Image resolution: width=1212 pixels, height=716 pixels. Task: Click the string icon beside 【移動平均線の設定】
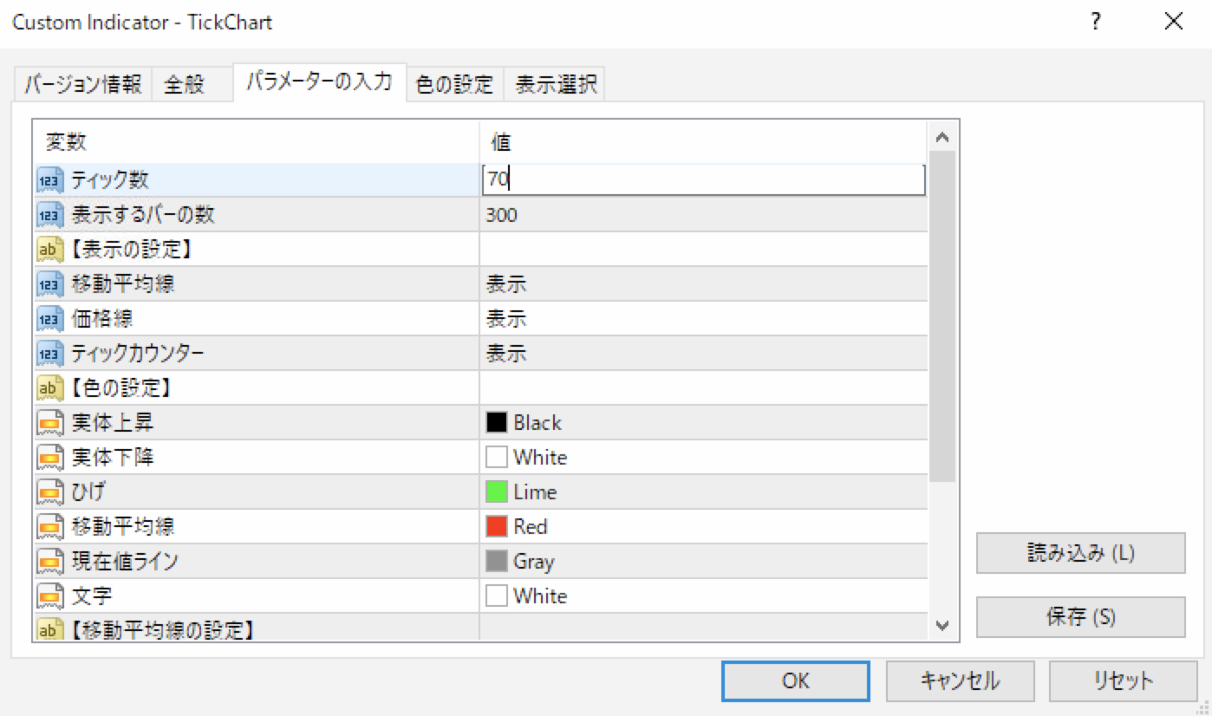[x=50, y=628]
